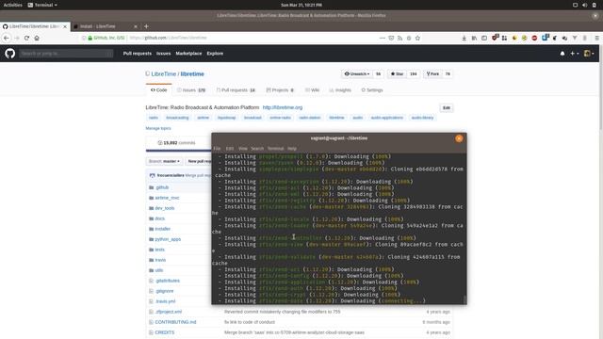
Task: Open the Branch master dropdown
Action: point(164,161)
